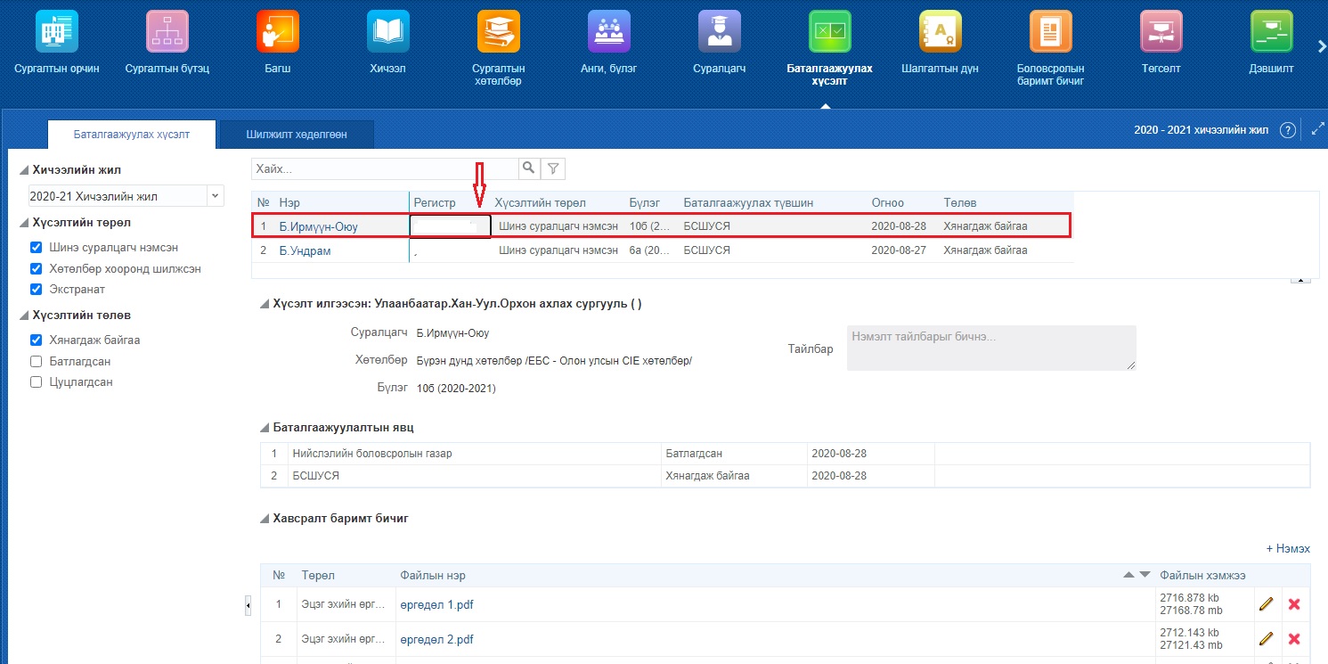
Task: Open the Төгсөлт graduation icon
Action: (x=1161, y=32)
